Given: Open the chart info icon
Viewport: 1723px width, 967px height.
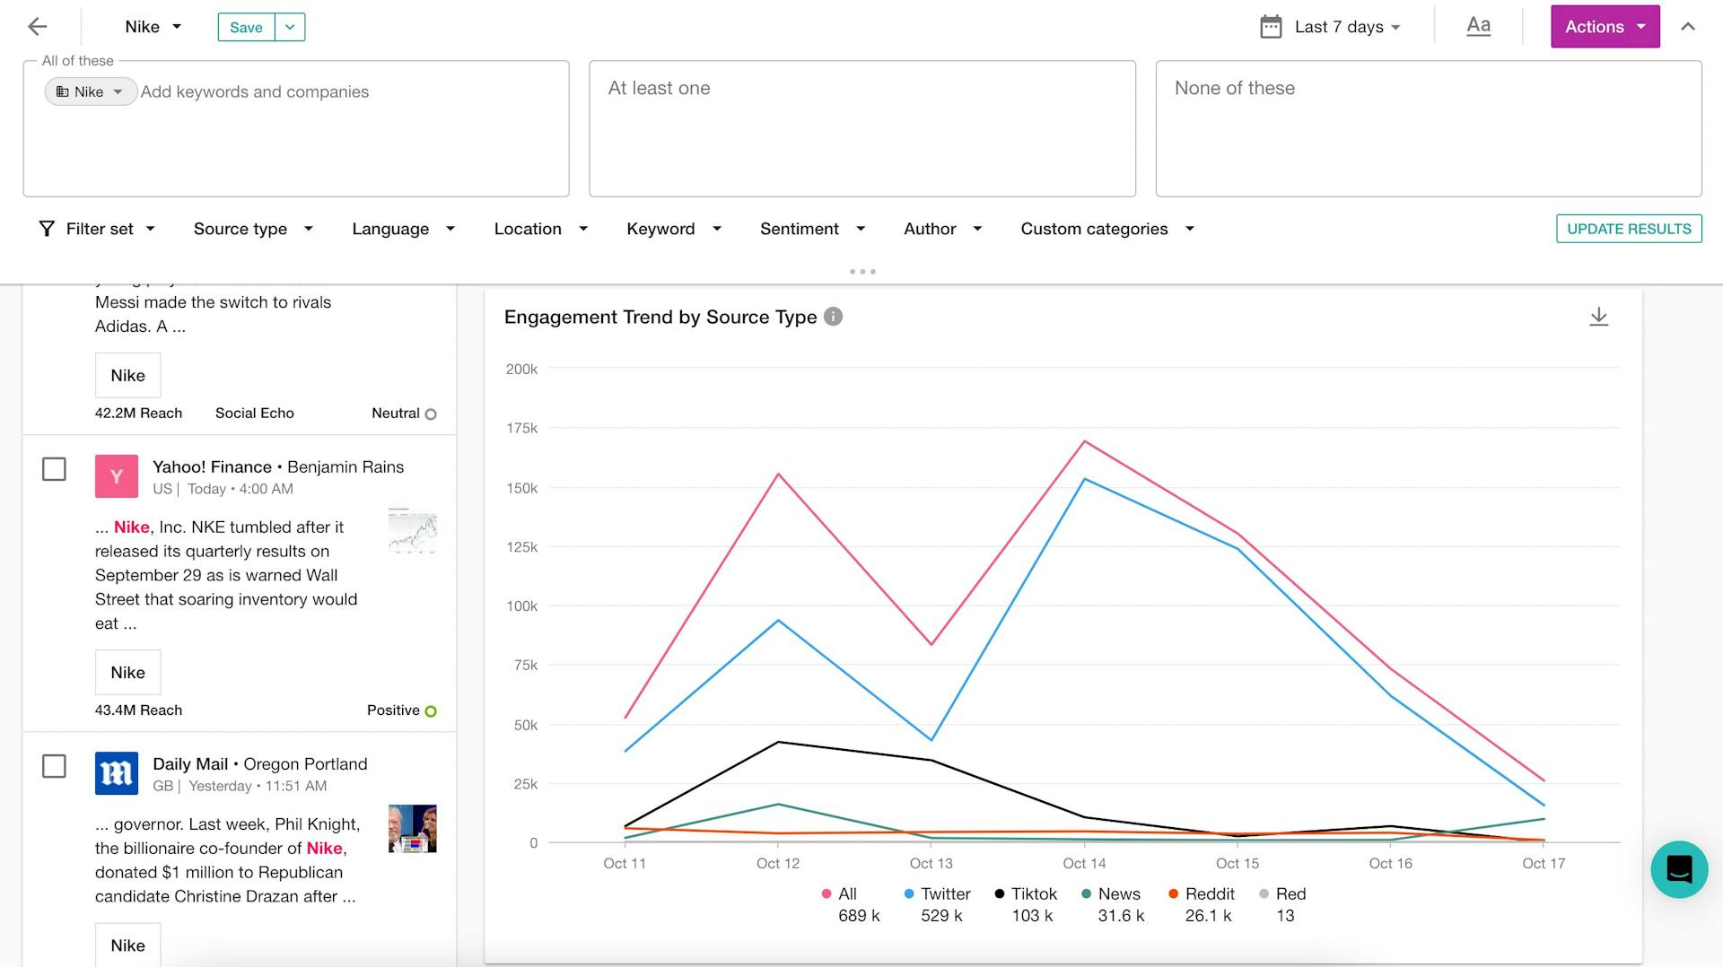Looking at the screenshot, I should coord(833,317).
